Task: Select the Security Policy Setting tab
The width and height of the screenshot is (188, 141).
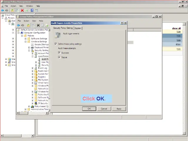Action: coord(63,28)
